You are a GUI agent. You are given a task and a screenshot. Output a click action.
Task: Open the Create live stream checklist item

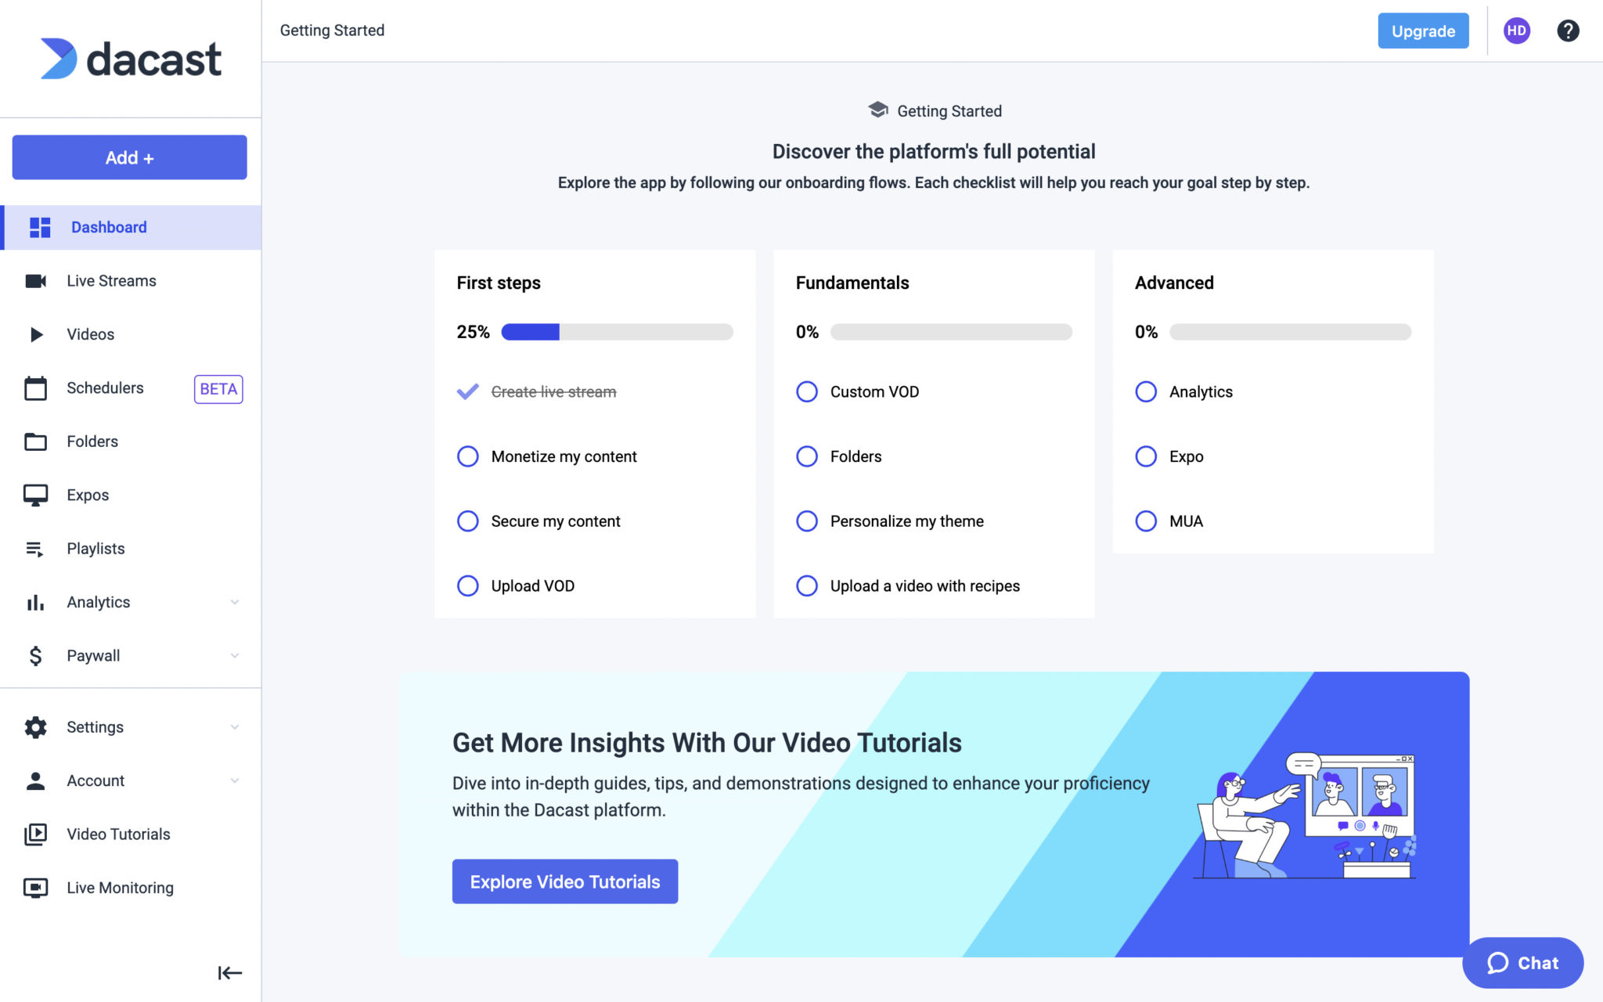click(x=553, y=391)
